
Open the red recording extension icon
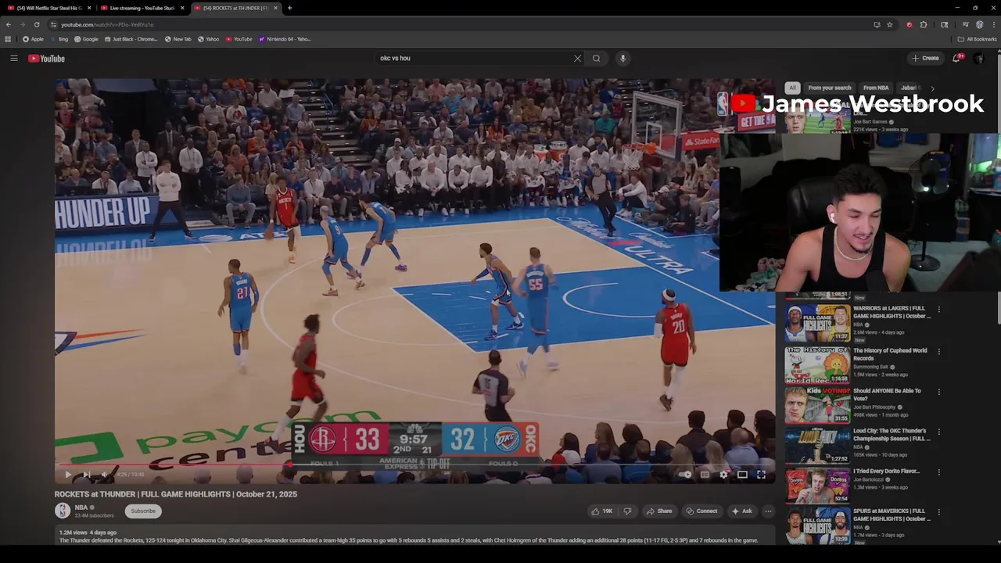pos(909,24)
